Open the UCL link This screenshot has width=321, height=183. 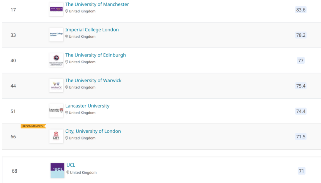71,165
